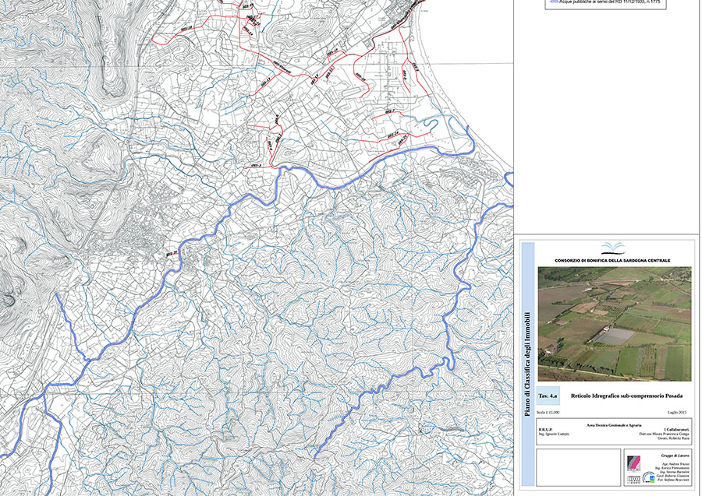This screenshot has height=496, width=702.
Task: Click the Consorzio di Bonifica book-shaped logo
Action: [612, 248]
